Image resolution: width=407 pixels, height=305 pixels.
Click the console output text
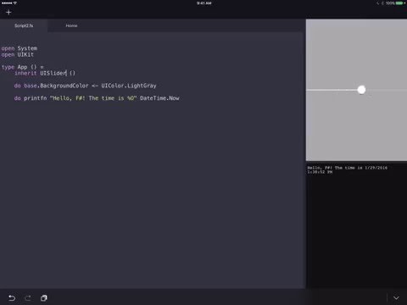pyautogui.click(x=348, y=169)
